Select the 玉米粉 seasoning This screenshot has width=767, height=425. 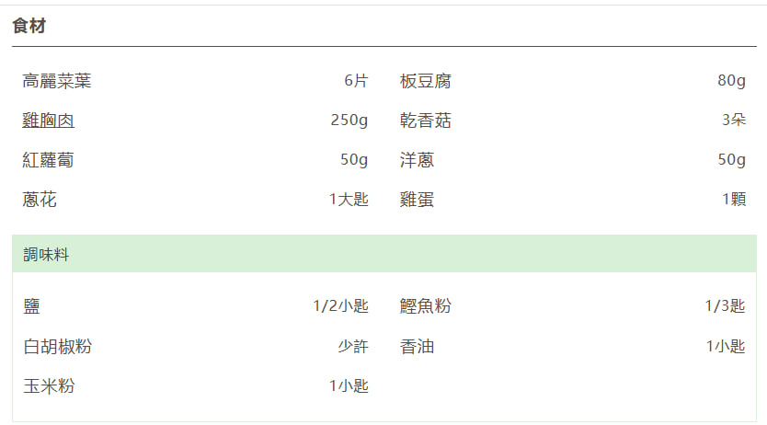[48, 386]
